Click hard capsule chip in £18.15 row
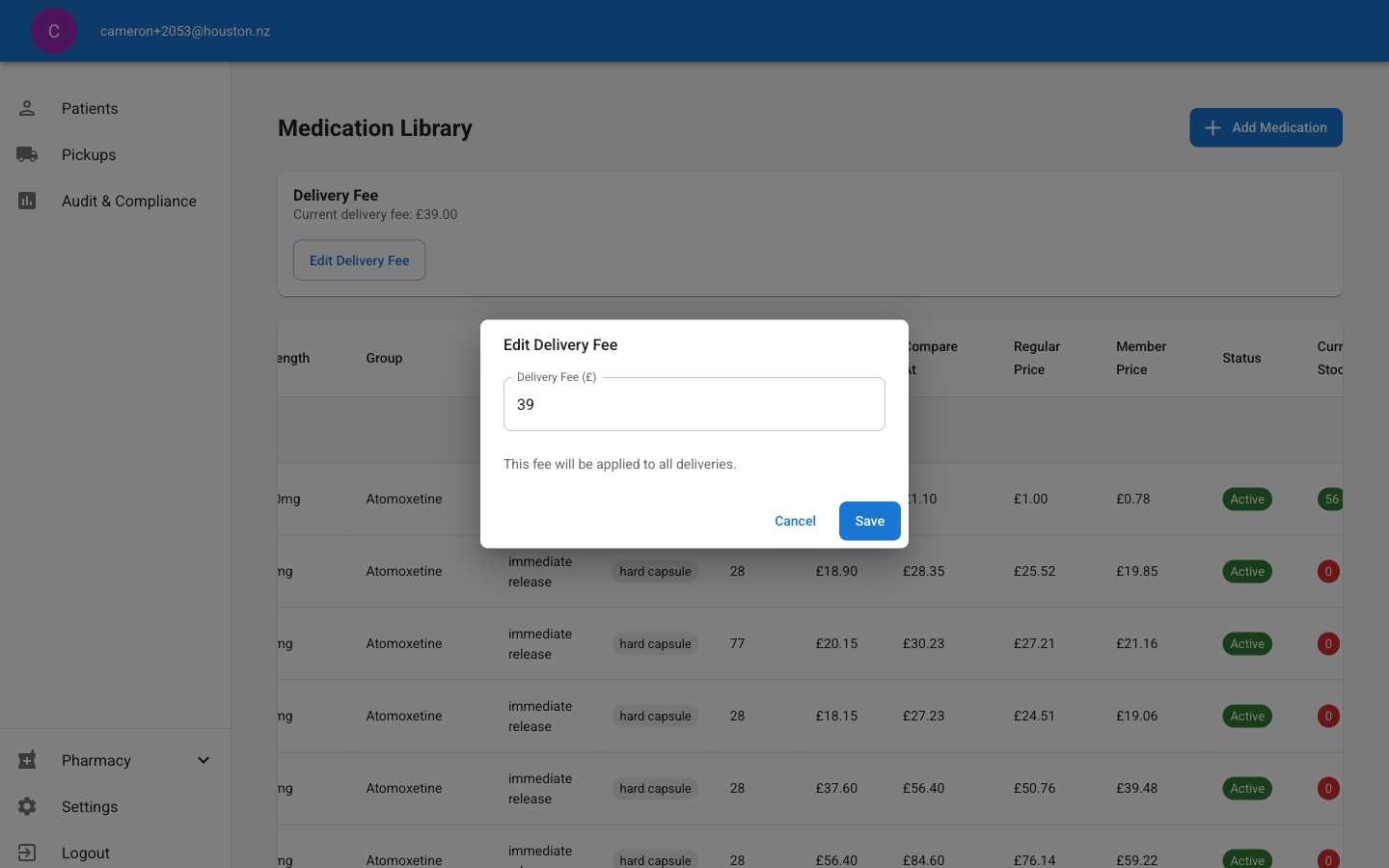This screenshot has width=1389, height=868. (655, 716)
